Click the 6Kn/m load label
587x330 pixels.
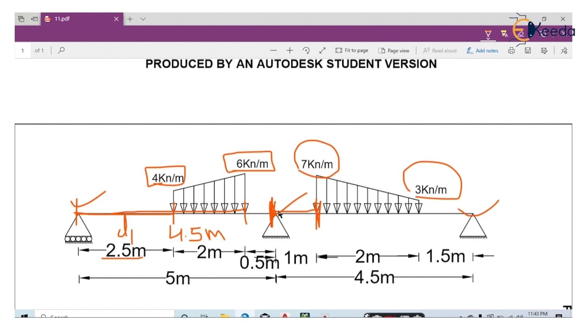coord(252,164)
